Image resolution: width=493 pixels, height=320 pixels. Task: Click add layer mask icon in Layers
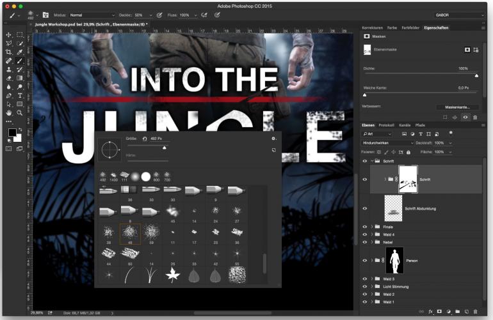(439, 312)
